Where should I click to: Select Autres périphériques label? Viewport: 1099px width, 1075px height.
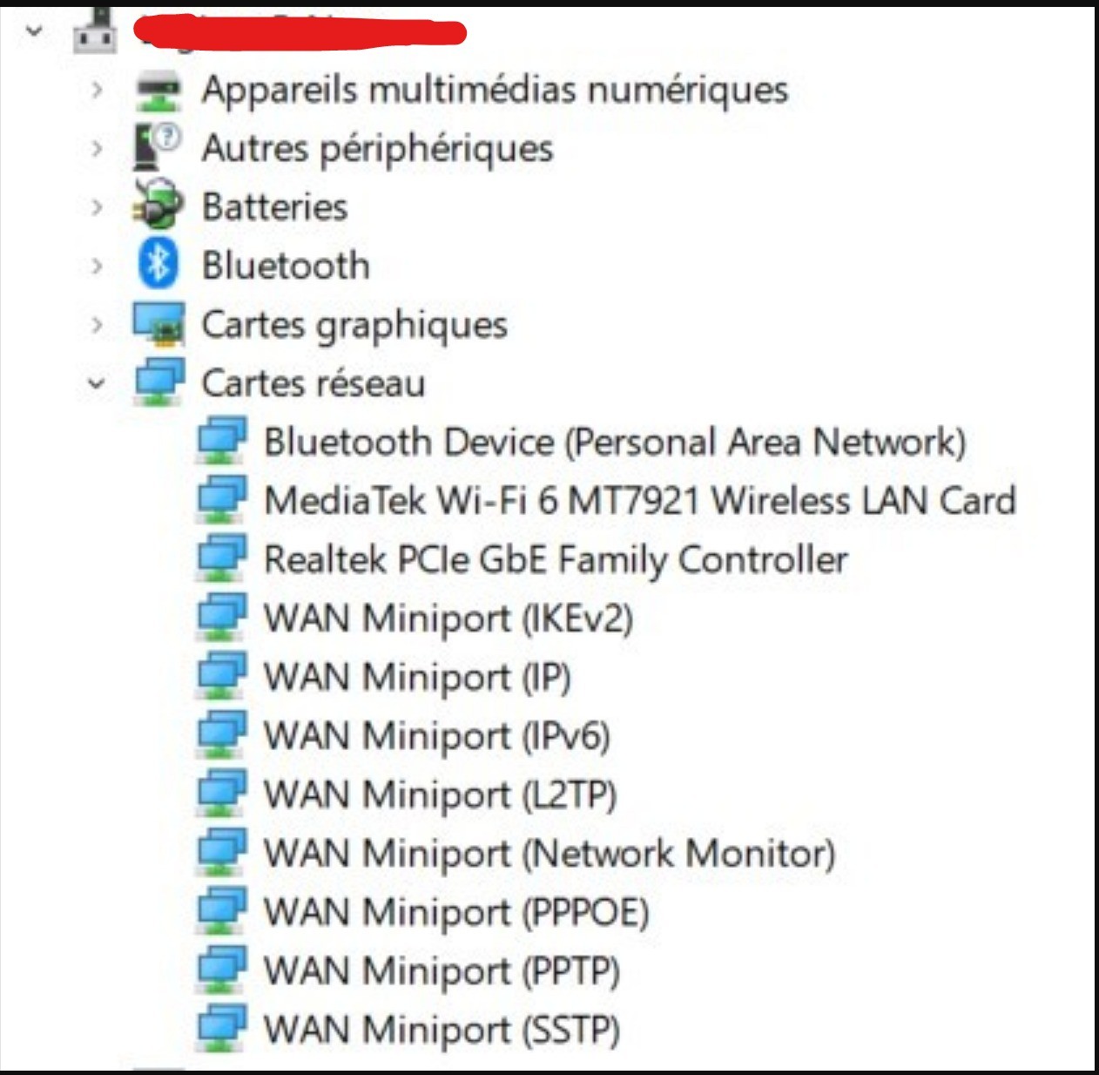click(x=377, y=148)
